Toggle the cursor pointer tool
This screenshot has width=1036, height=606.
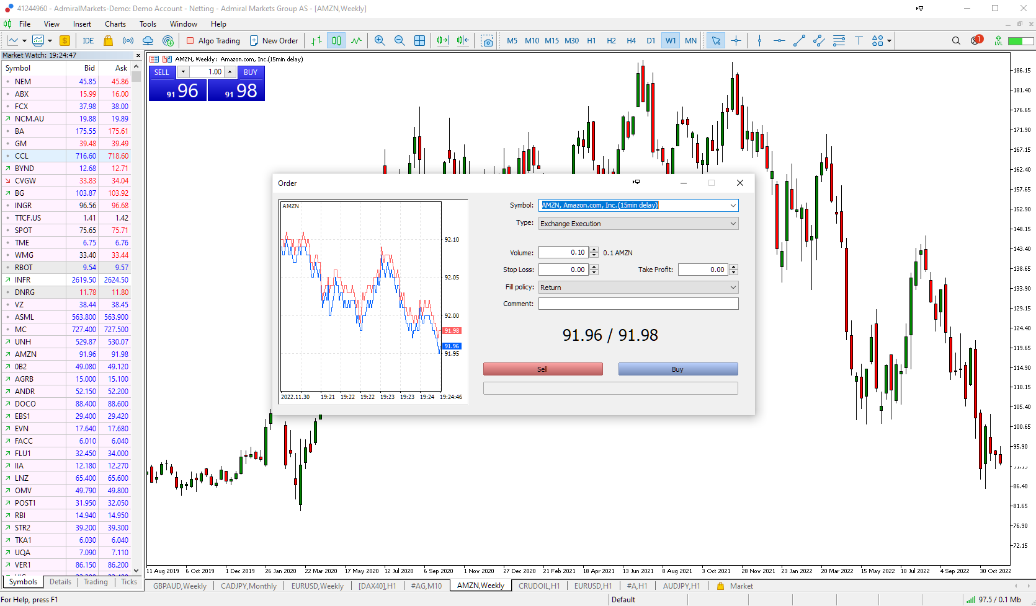coord(716,41)
